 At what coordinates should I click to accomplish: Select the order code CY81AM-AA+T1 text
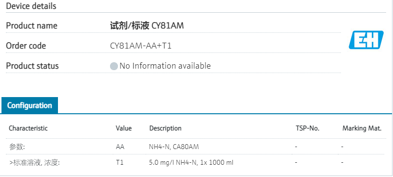pyautogui.click(x=140, y=46)
